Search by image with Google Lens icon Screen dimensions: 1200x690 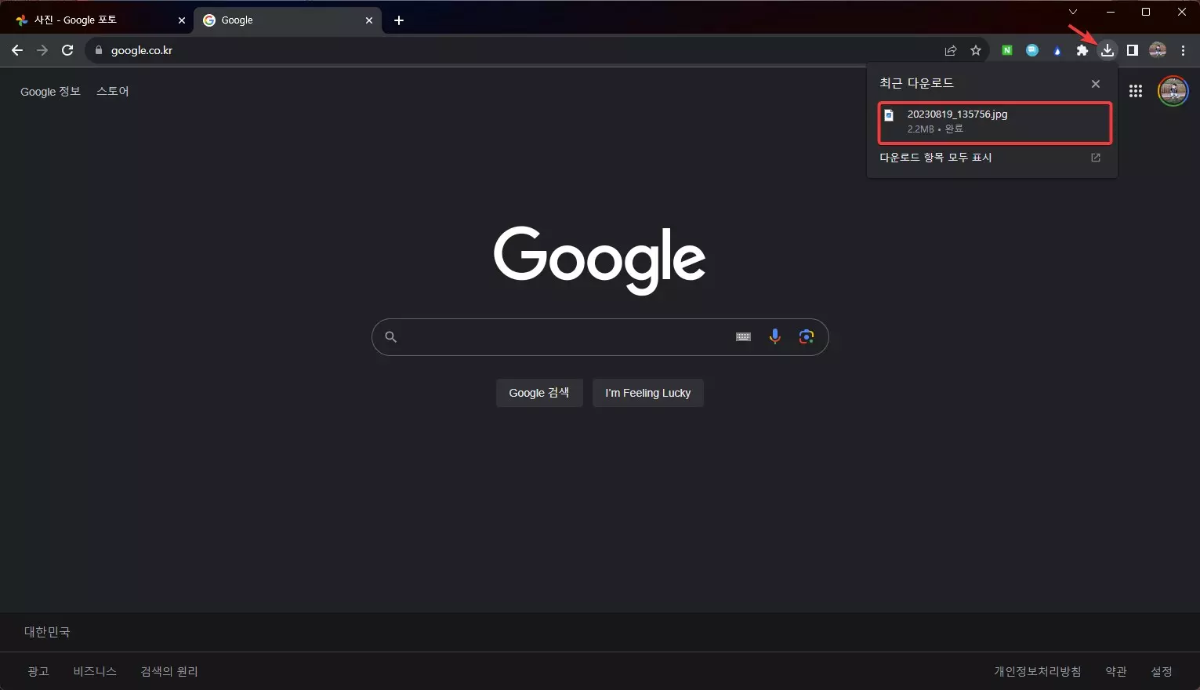807,337
